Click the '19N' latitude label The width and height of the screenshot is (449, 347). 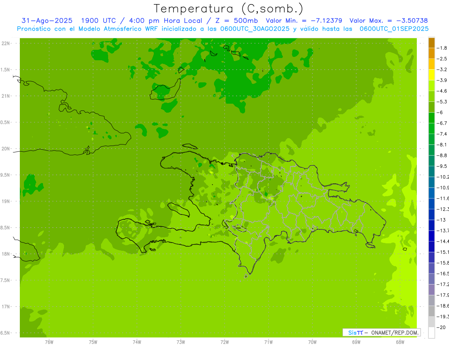click(6, 201)
